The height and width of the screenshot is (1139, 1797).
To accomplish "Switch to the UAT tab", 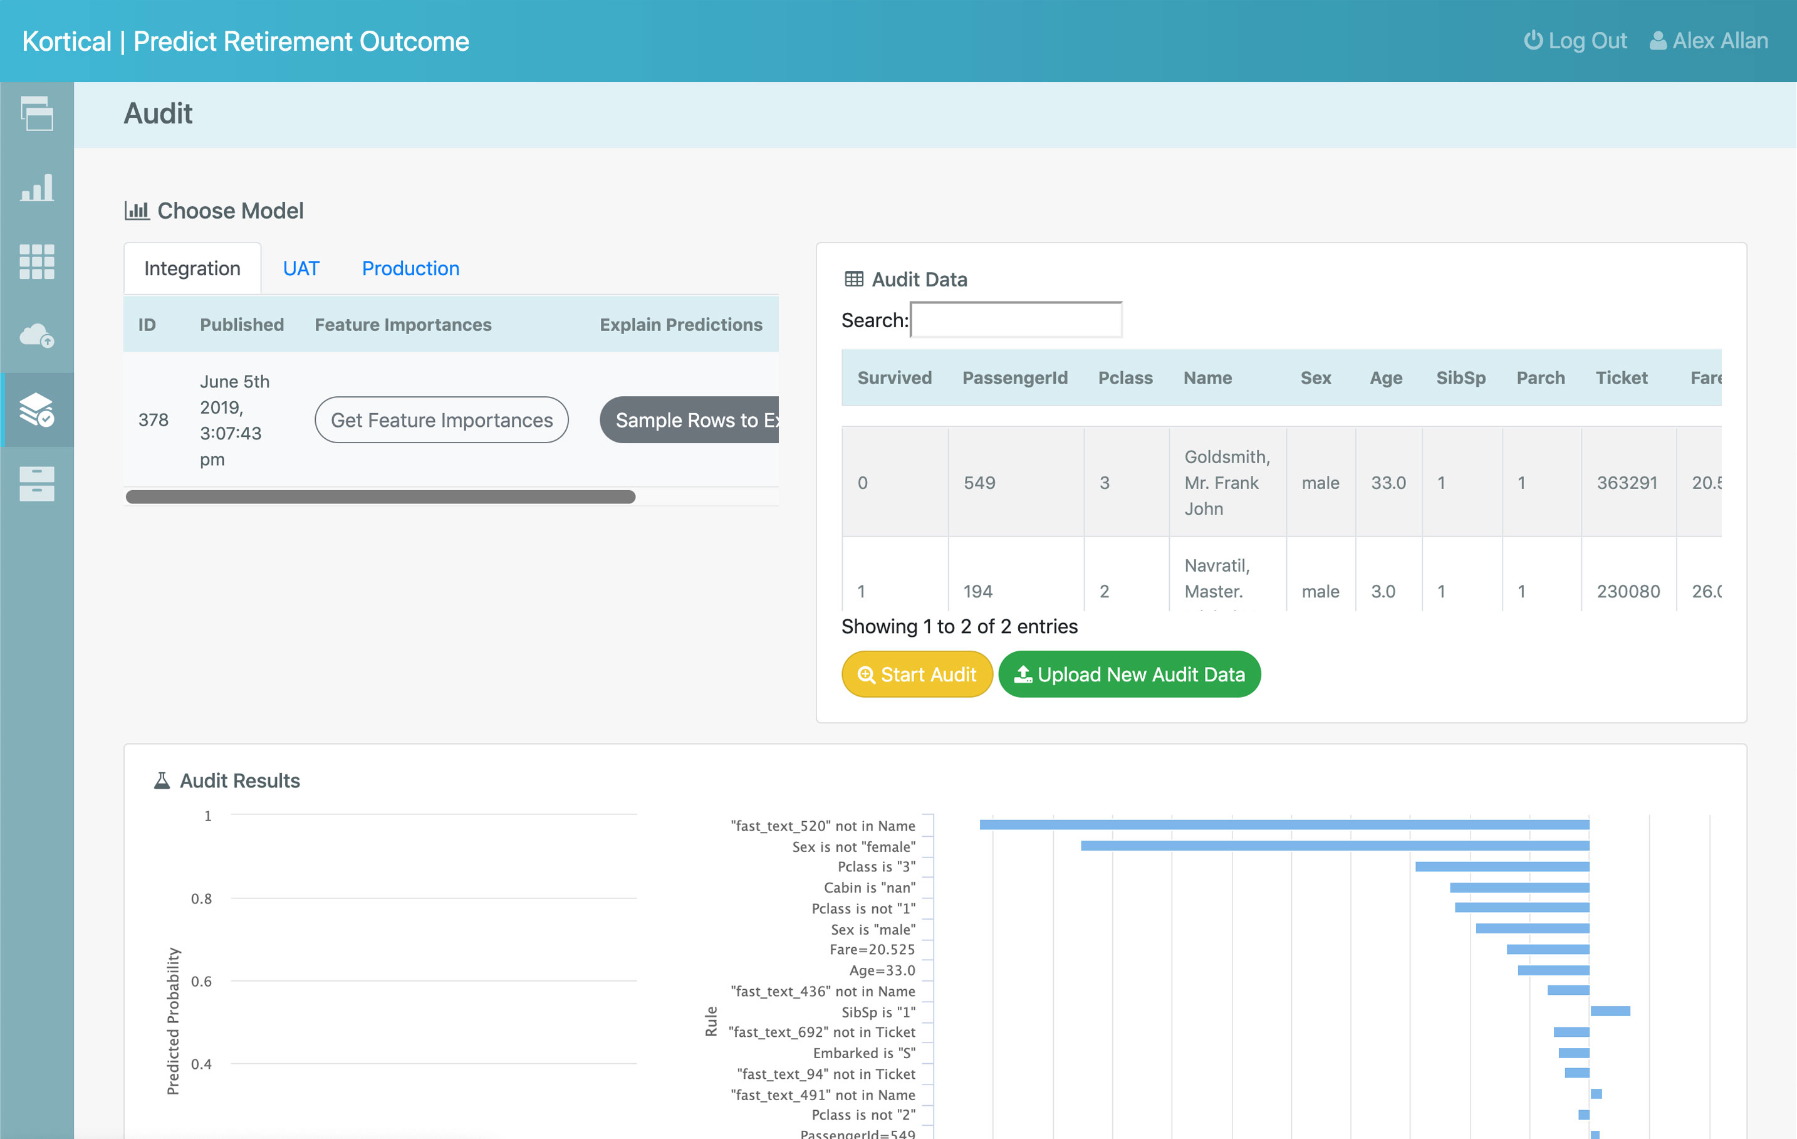I will (301, 268).
